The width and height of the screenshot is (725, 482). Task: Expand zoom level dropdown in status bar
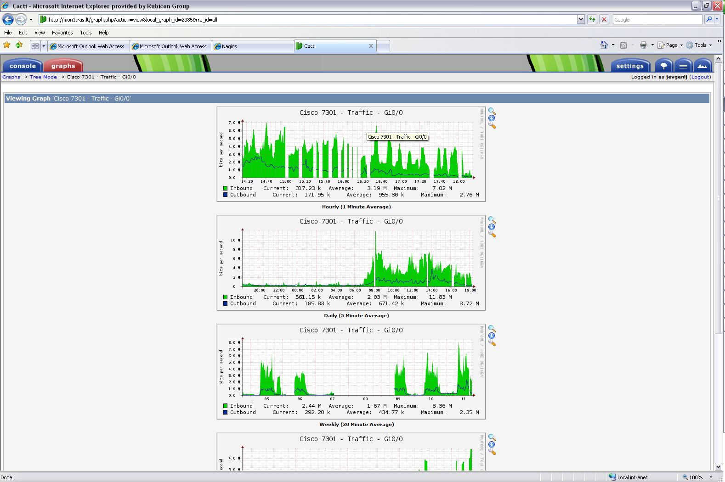711,477
